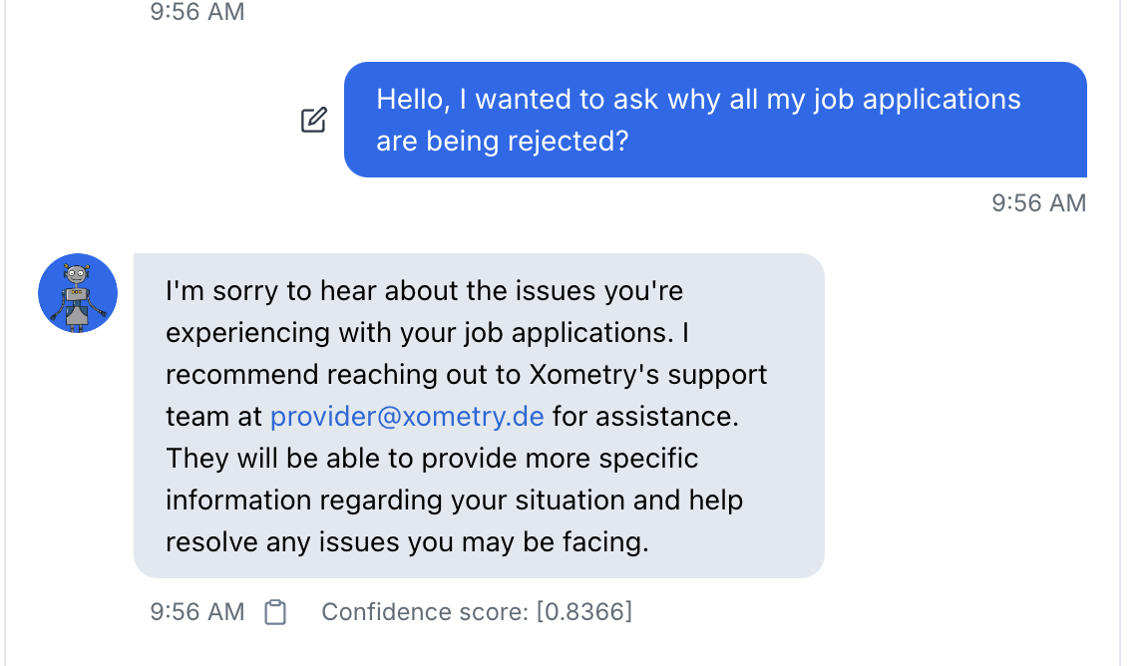Open the provider@xometry.de email link
Viewport: 1145px width, 666px height.
[407, 416]
